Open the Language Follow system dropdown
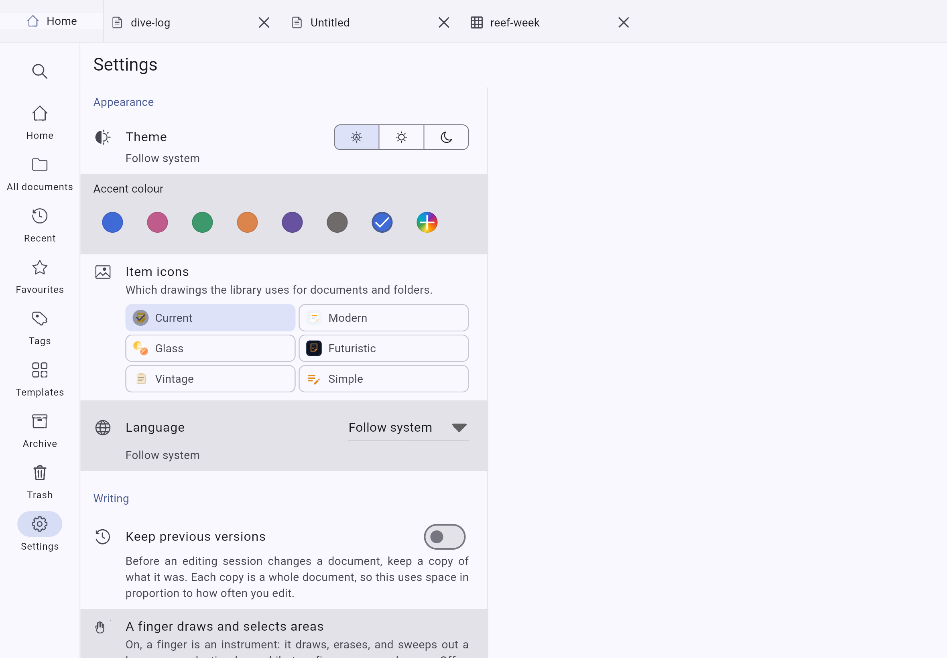The height and width of the screenshot is (658, 947). pyautogui.click(x=408, y=428)
